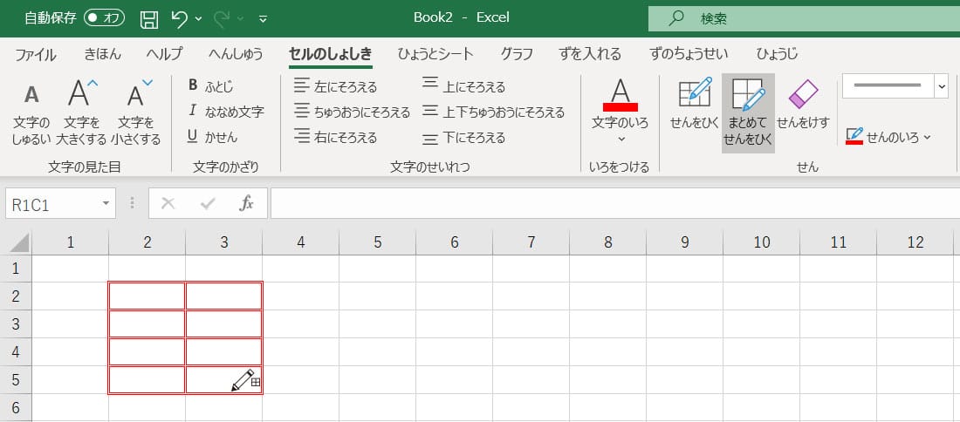Viewport: 960px width, 422px height.
Task: Click into the 検索 search box
Action: pyautogui.click(x=804, y=19)
